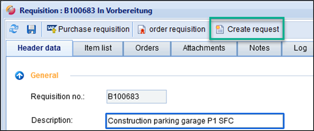Click the SAP icon beside Purchase requisition
314x131 pixels.
click(52, 29)
